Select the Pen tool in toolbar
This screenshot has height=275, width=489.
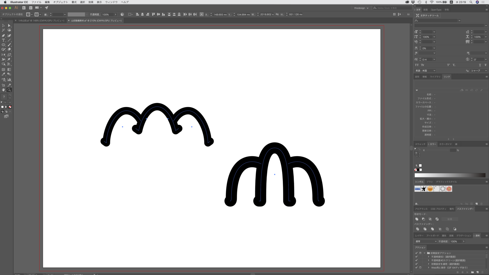pyautogui.click(x=3, y=35)
